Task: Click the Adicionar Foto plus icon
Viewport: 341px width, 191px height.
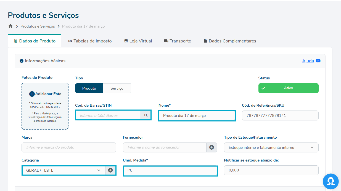Action: [32, 94]
